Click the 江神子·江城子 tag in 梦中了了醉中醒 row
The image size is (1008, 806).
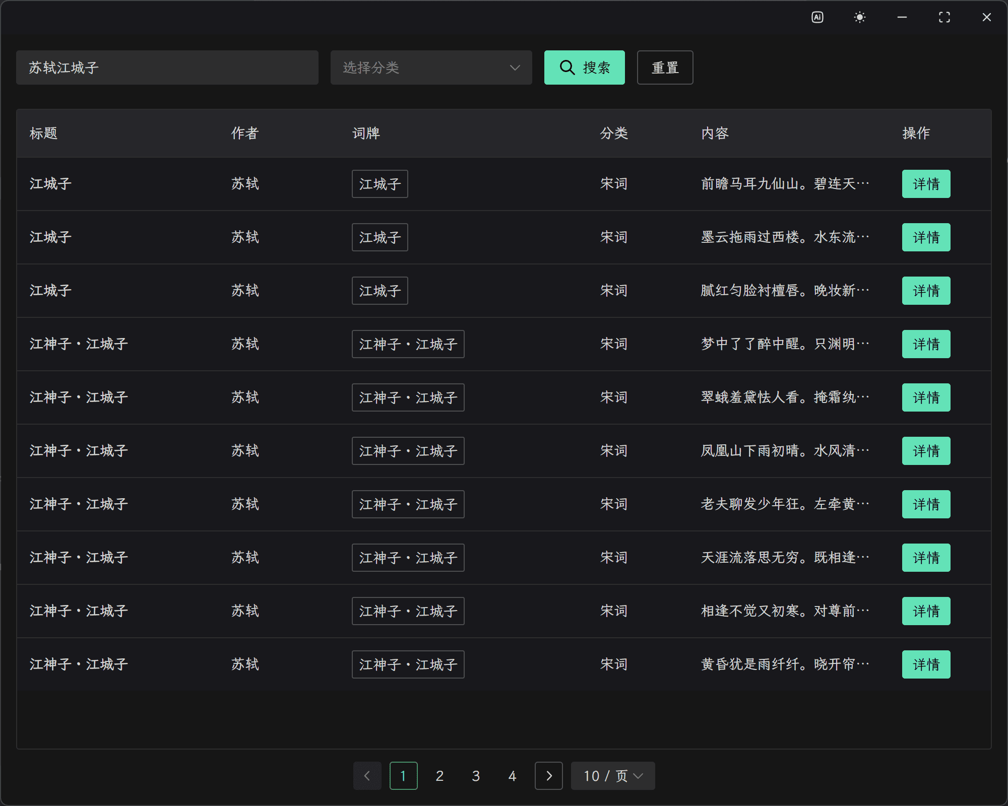tap(408, 344)
